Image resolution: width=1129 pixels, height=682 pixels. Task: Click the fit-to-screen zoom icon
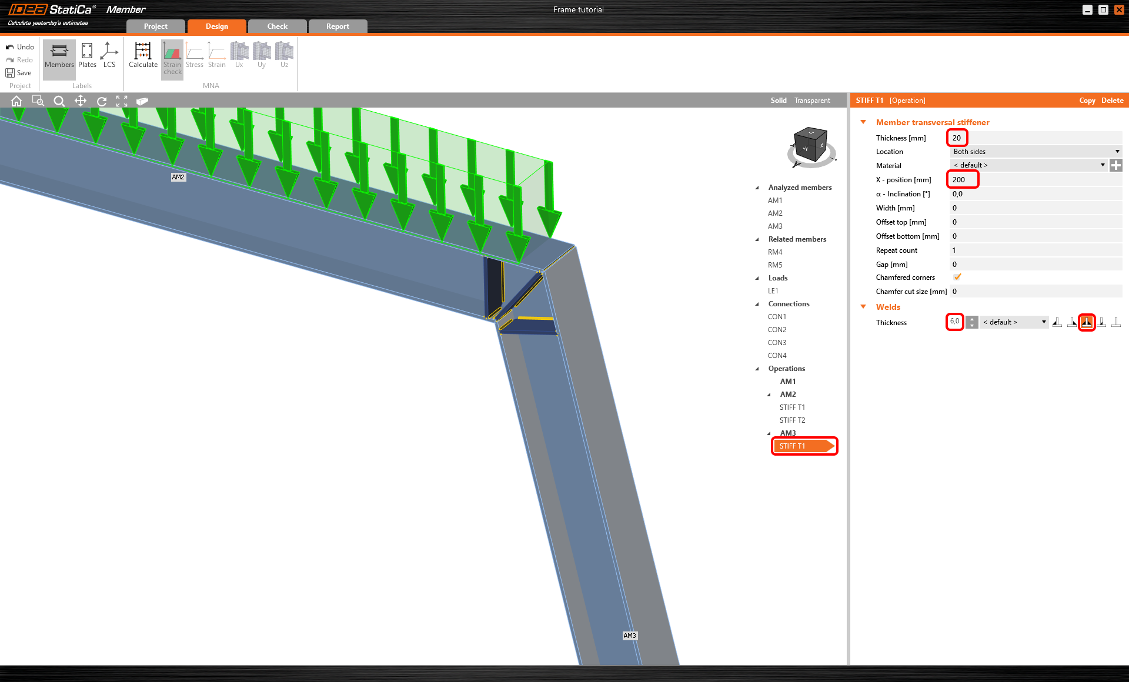point(122,101)
